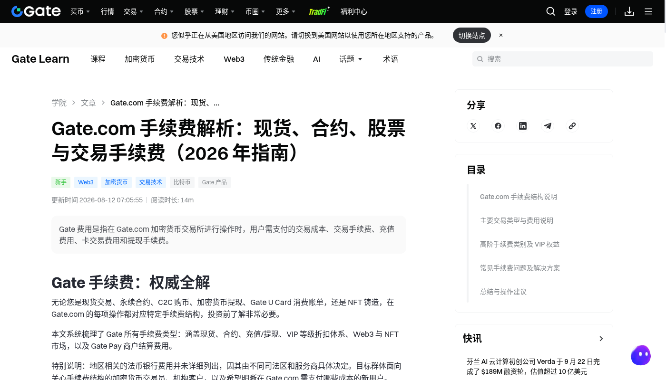
Task: Click the Gate Learn 搜索 input field
Action: point(563,59)
